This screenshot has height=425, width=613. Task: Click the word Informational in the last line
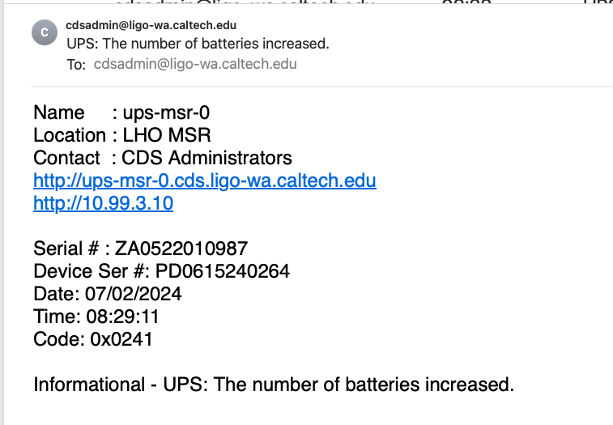click(89, 385)
